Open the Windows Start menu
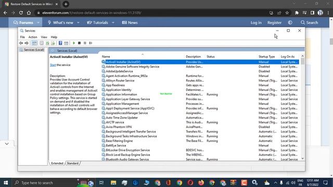 click(x=6, y=182)
